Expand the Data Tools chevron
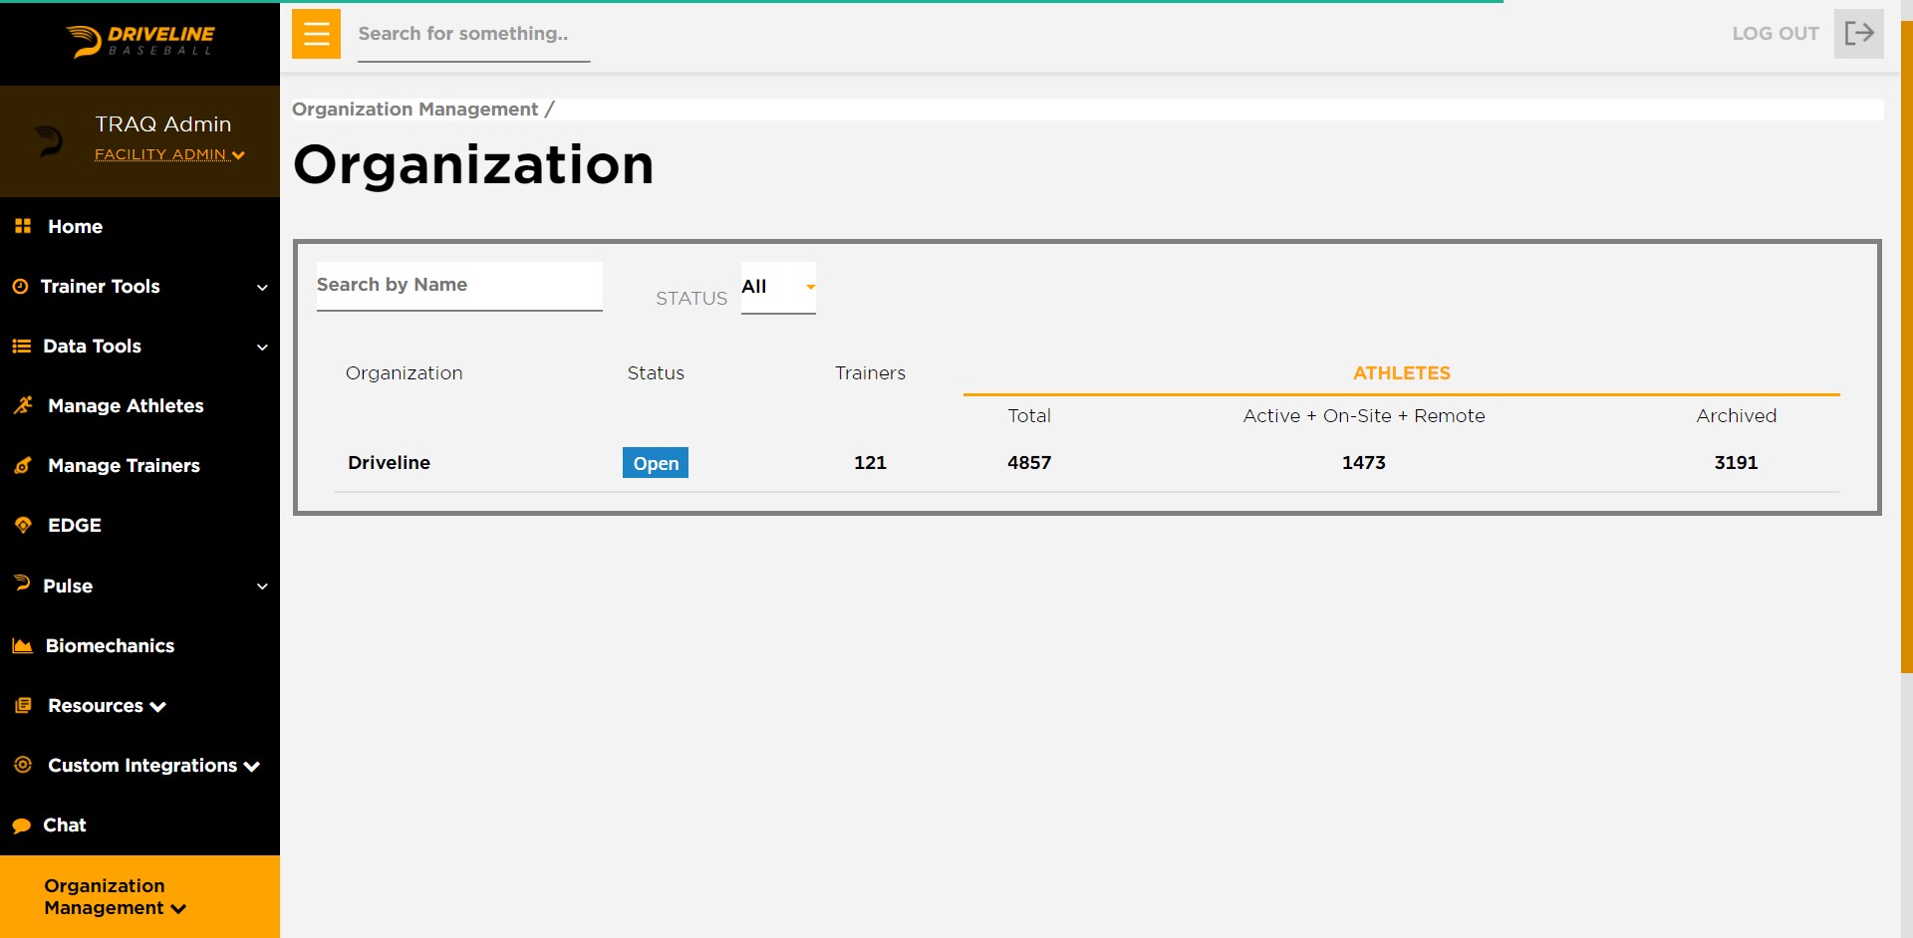The height and width of the screenshot is (938, 1913). [x=262, y=347]
